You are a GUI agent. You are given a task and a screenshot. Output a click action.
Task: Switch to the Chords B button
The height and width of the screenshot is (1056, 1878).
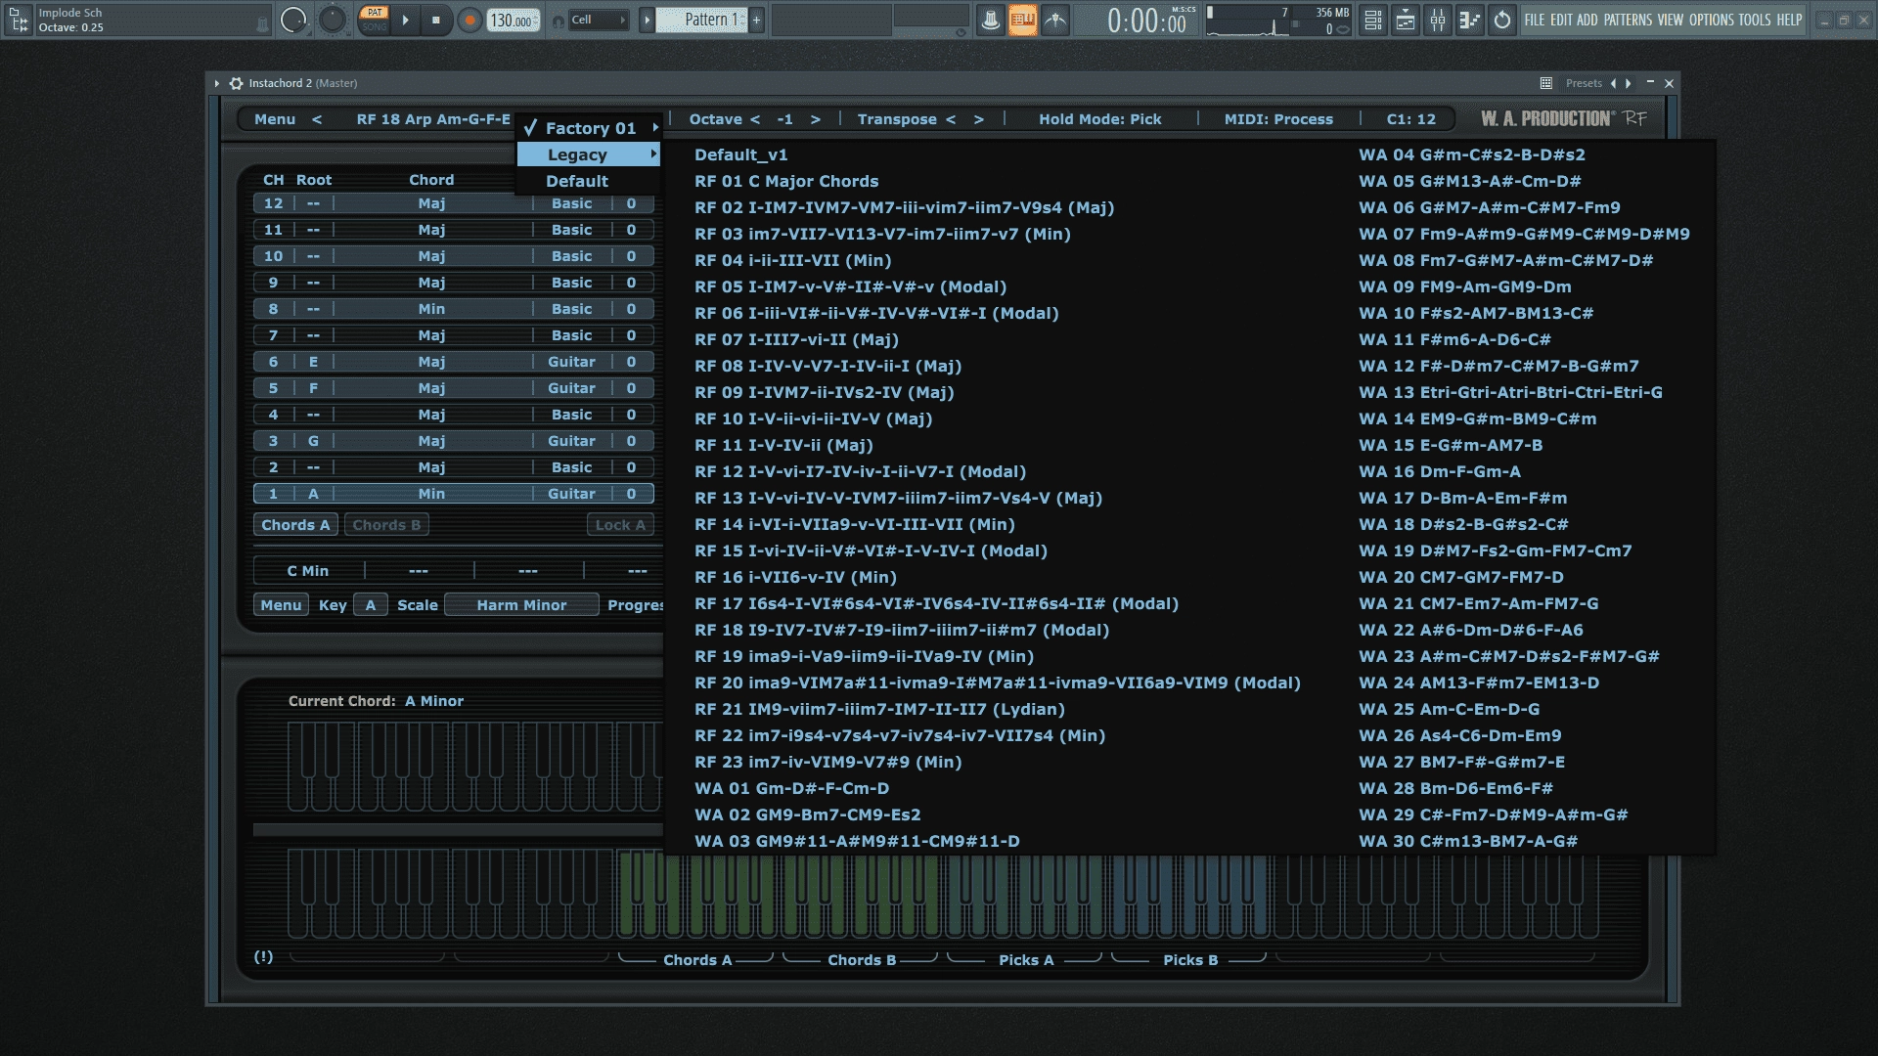[386, 525]
